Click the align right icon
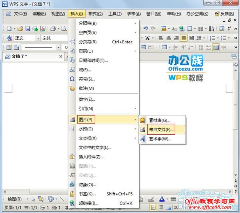 tap(176, 38)
